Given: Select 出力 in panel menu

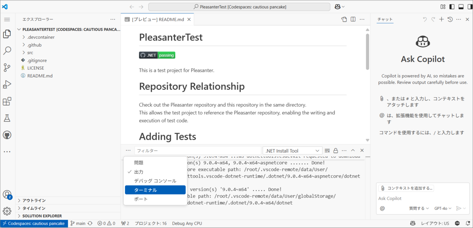Looking at the screenshot, I should click(x=155, y=172).
